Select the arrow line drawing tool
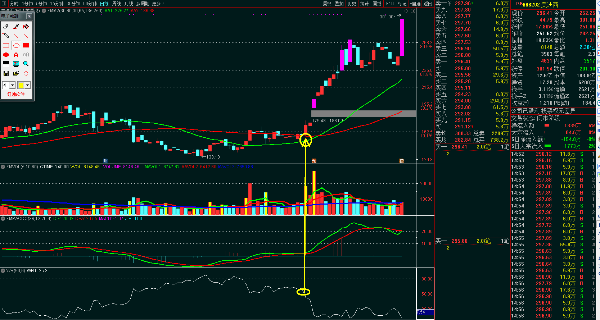This screenshot has height=320, width=600. (26, 36)
